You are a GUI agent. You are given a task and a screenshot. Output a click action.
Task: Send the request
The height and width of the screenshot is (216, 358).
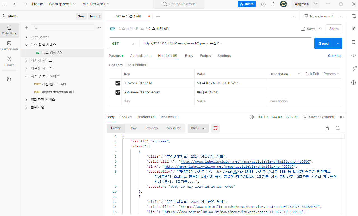(324, 43)
